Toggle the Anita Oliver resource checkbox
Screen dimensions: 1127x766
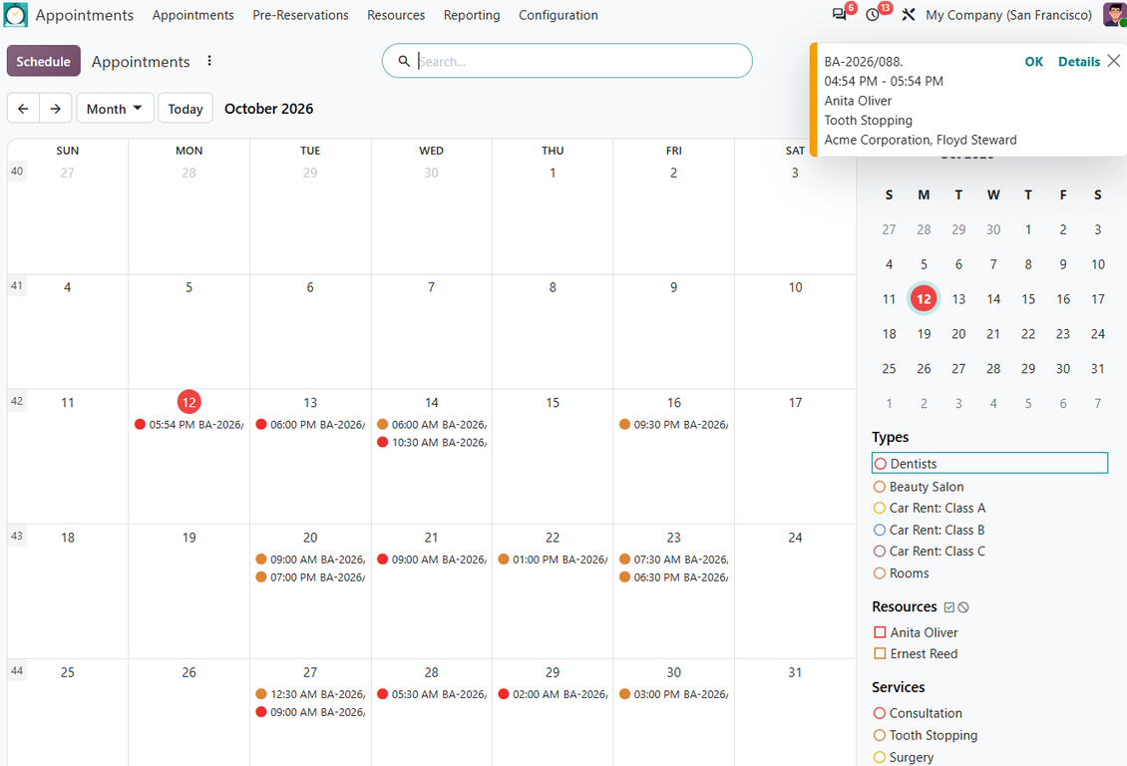880,632
